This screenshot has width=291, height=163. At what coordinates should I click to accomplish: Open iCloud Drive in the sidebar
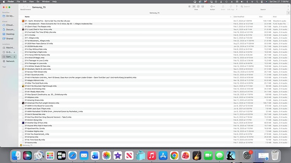pos(8,25)
